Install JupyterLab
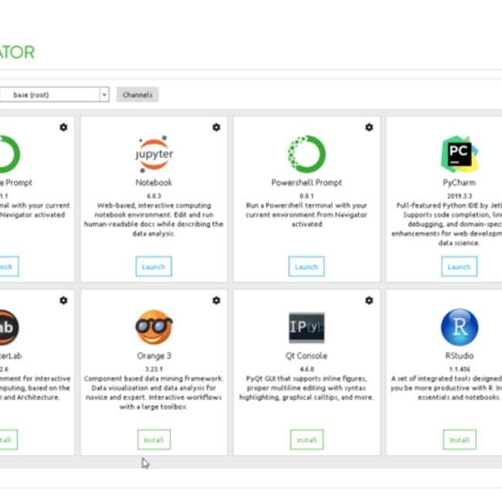The image size is (502, 502). pos(8,440)
